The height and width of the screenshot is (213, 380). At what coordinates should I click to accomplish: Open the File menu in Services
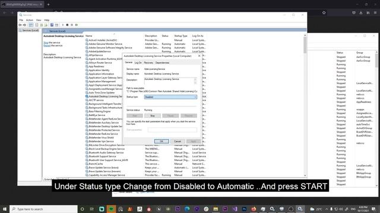click(21, 20)
